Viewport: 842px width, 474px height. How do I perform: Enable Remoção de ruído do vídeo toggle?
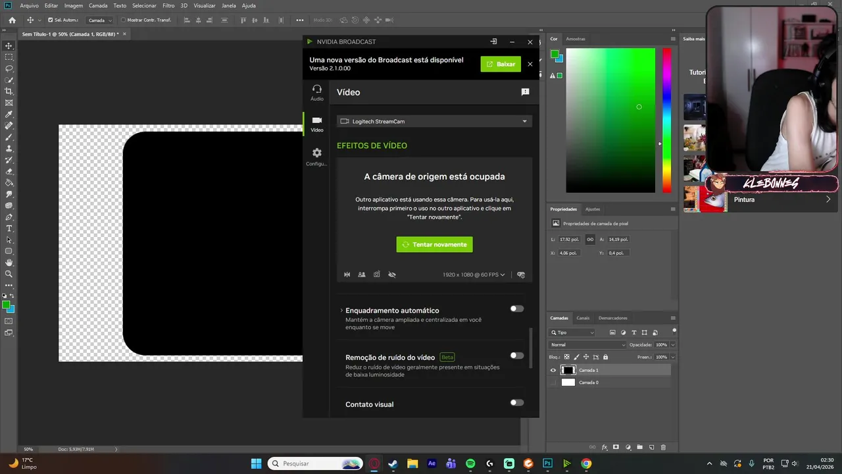click(x=517, y=355)
